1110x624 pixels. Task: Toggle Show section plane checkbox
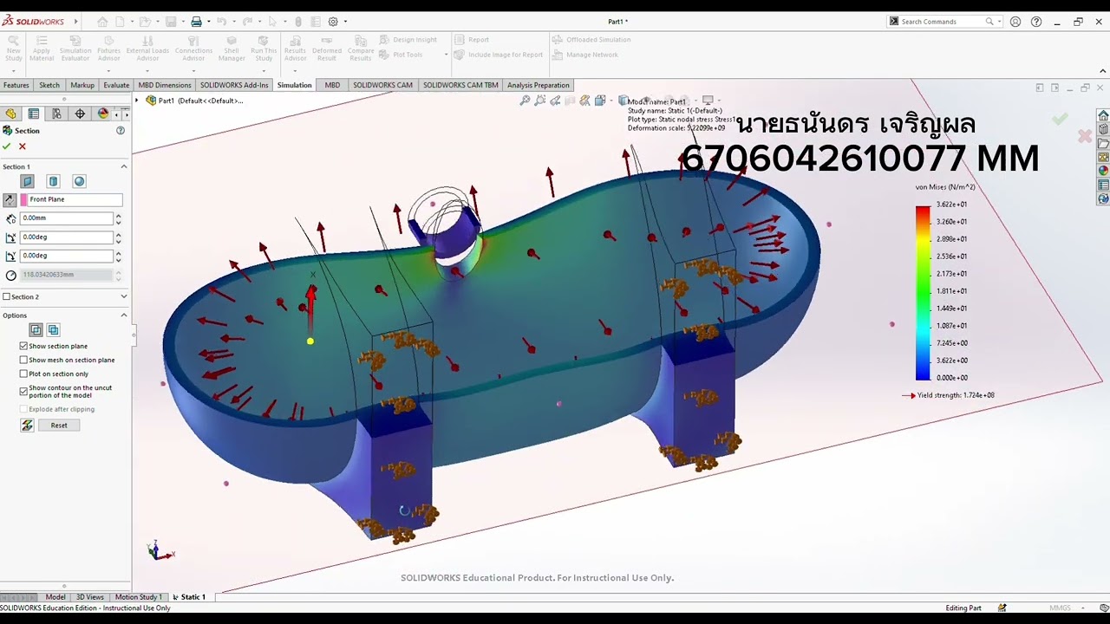pyautogui.click(x=24, y=347)
